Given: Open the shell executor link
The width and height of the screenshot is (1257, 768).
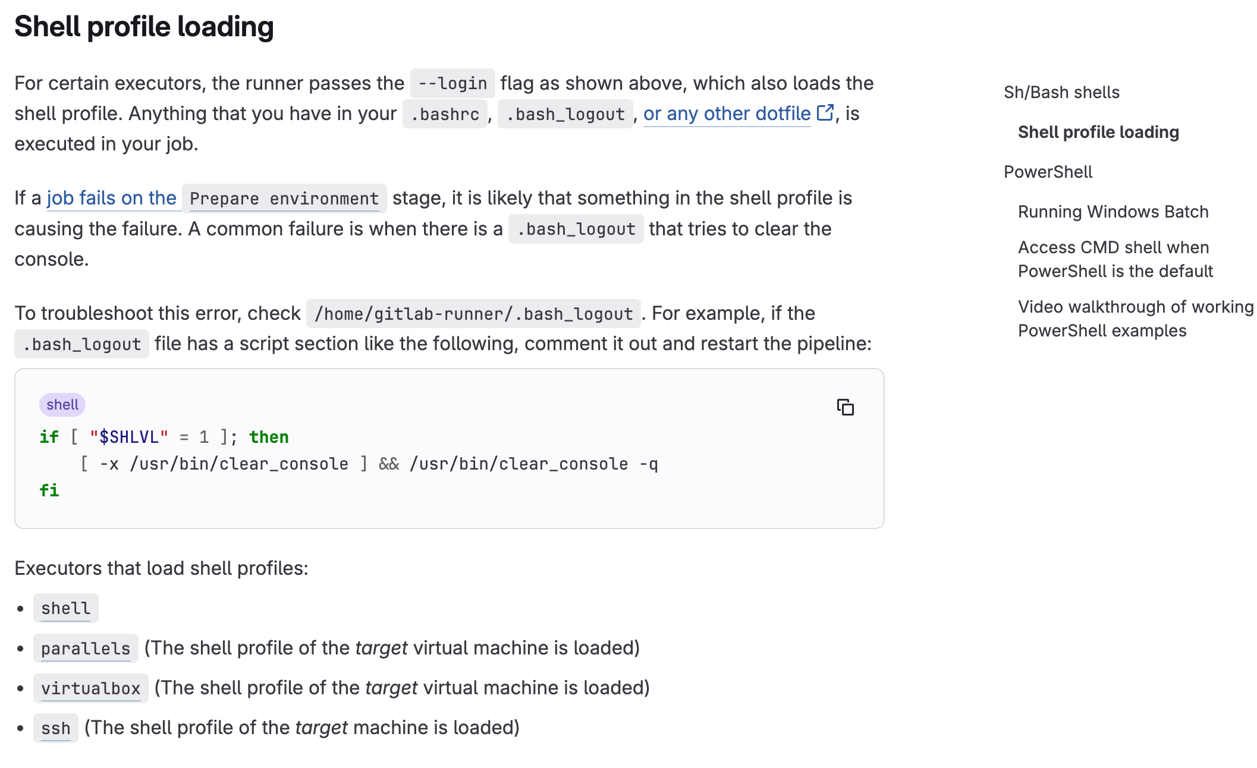Looking at the screenshot, I should point(66,608).
